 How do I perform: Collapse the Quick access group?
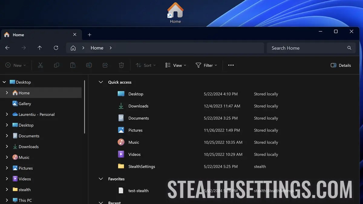[x=101, y=82]
